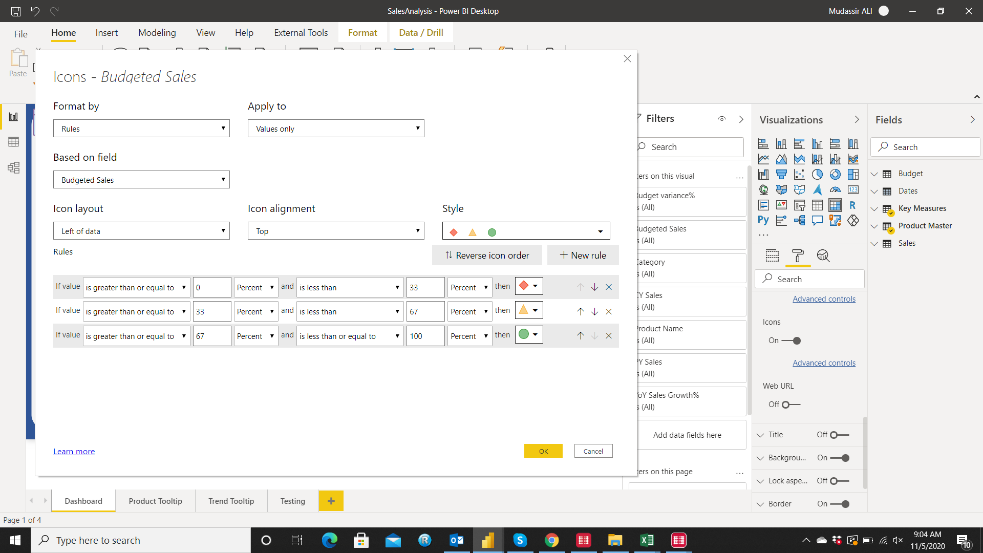Open the Icon alignment dropdown
Viewport: 983px width, 553px height.
click(x=336, y=231)
